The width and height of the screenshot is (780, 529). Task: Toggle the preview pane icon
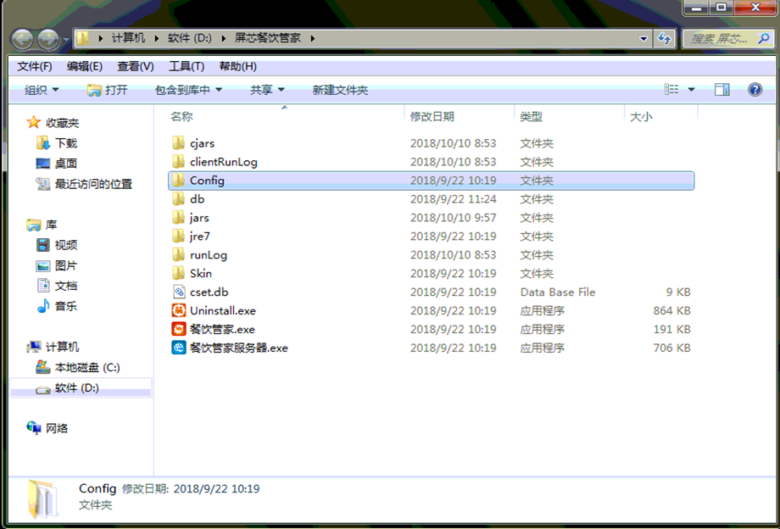coord(721,90)
